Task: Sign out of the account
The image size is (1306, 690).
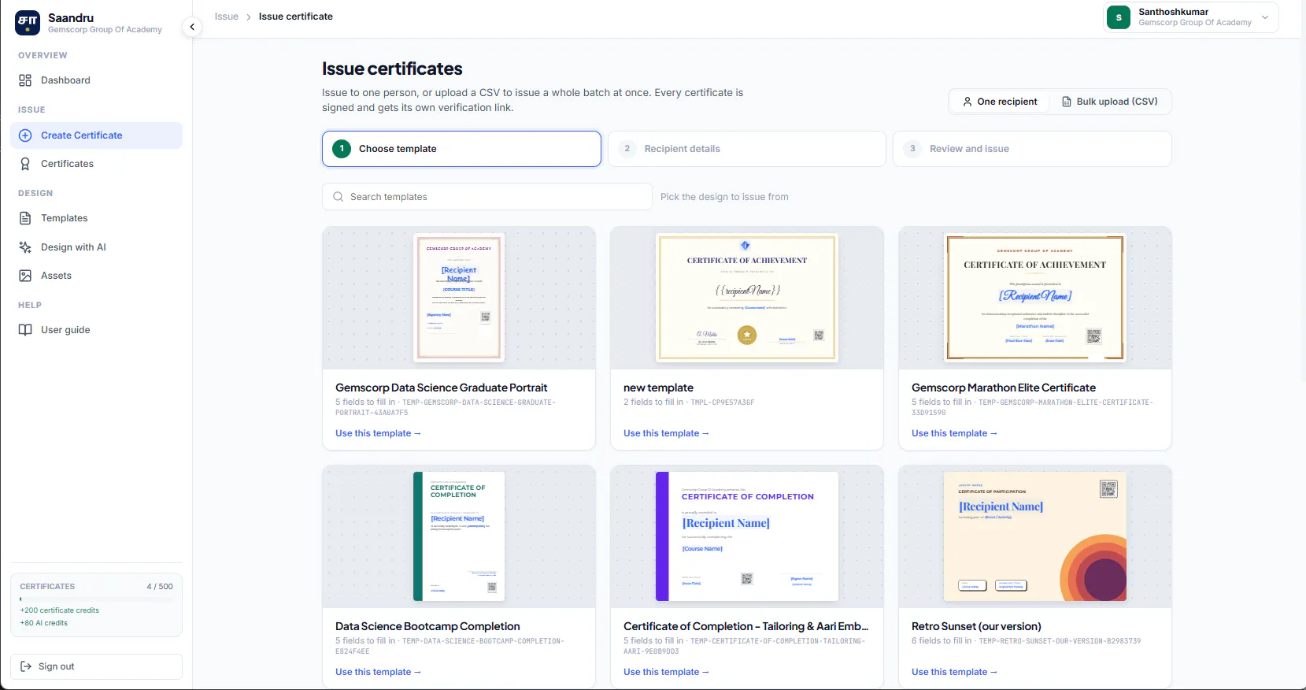Action: pyautogui.click(x=96, y=666)
